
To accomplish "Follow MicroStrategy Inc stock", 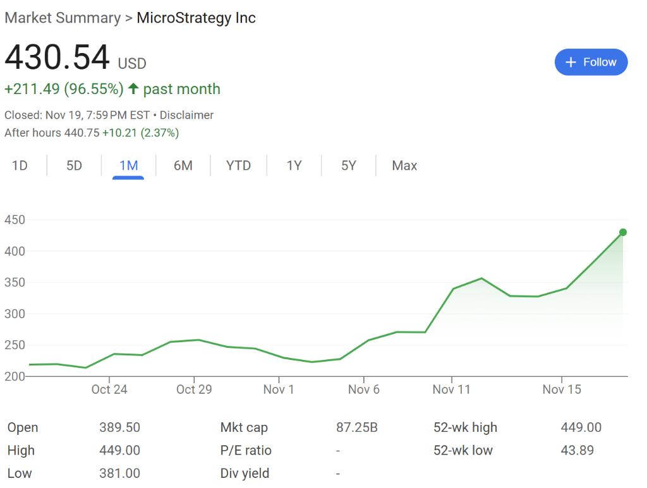I will pos(591,62).
